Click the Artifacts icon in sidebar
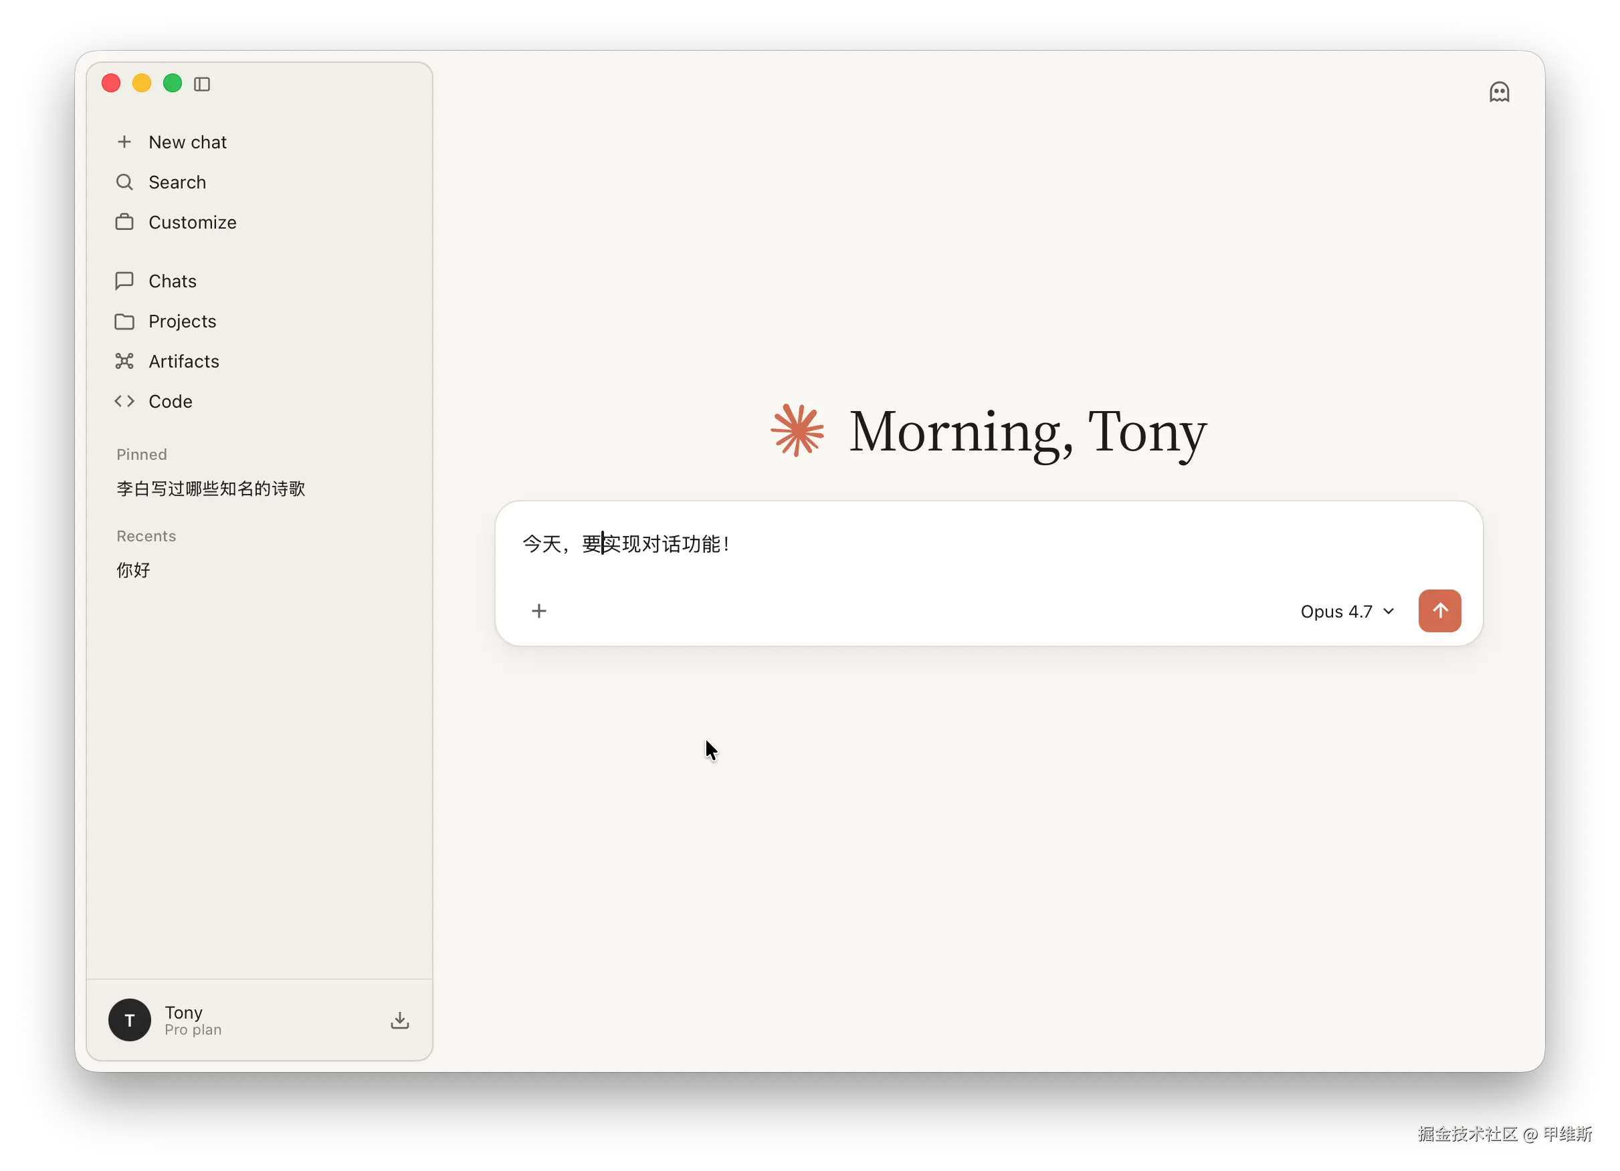 tap(124, 362)
